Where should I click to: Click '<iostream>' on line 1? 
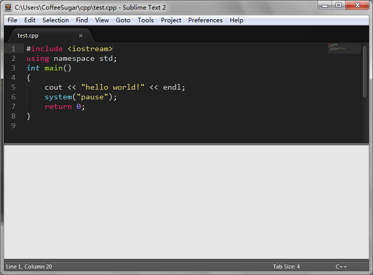[x=90, y=49]
